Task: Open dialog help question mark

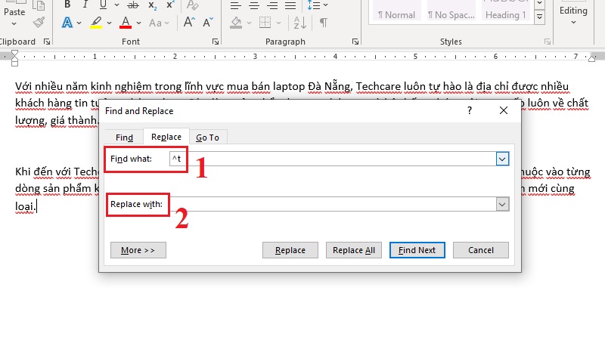Action: (470, 111)
